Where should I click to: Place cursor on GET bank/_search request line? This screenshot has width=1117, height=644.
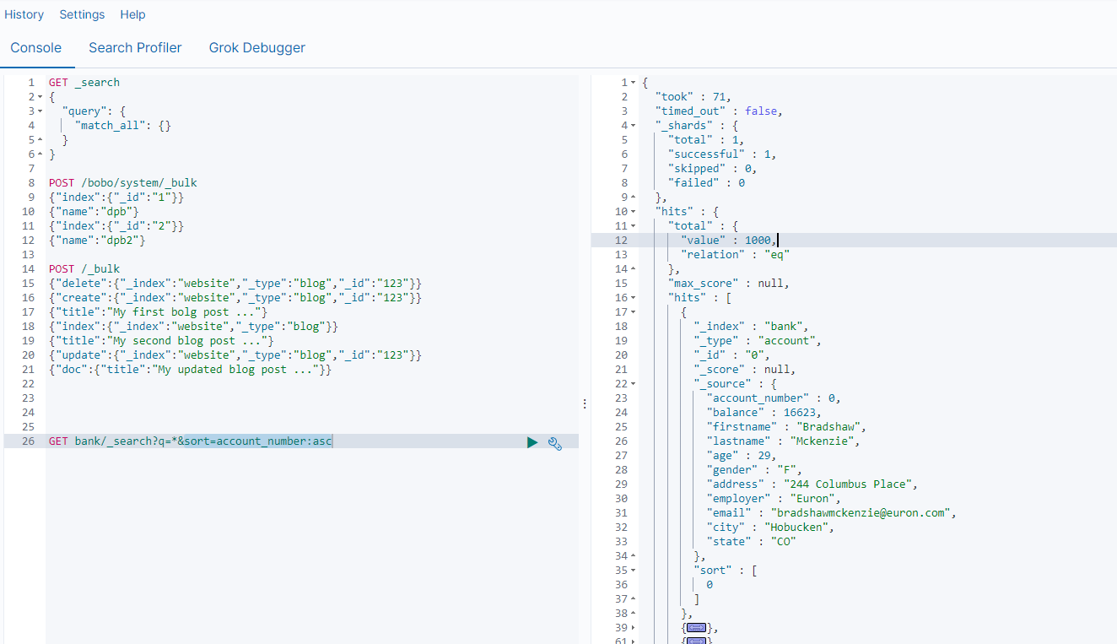pyautogui.click(x=191, y=441)
